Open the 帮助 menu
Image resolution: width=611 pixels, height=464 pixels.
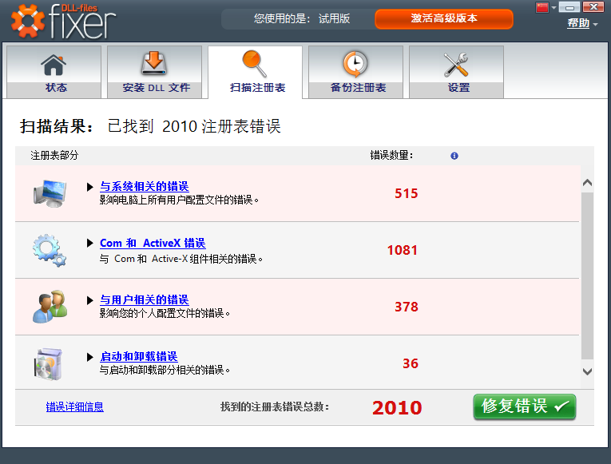click(582, 24)
